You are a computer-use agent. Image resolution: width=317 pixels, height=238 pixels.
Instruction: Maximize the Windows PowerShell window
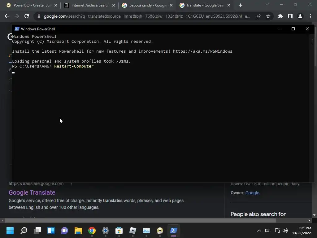pos(293,29)
